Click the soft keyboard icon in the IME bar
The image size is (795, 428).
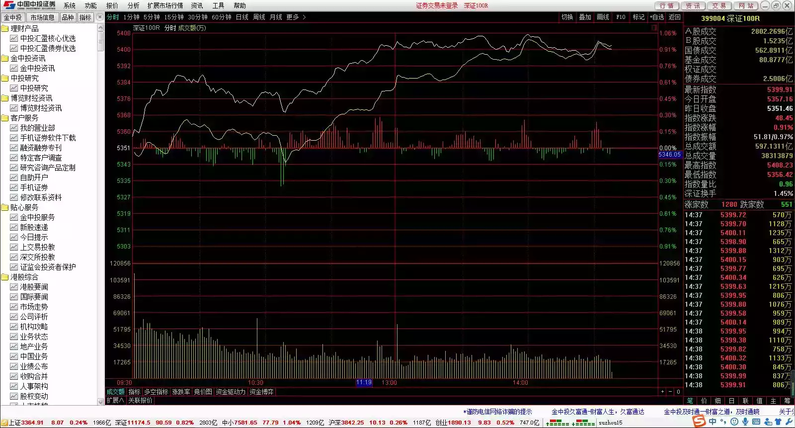756,422
